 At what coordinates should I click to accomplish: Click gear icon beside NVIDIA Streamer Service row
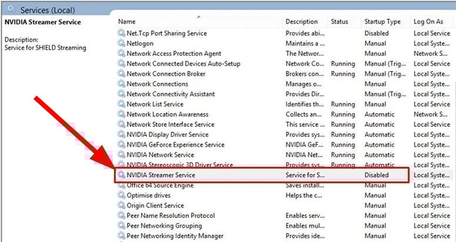point(121,175)
